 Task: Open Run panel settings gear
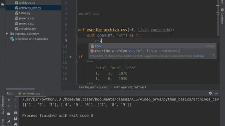click(x=210, y=93)
